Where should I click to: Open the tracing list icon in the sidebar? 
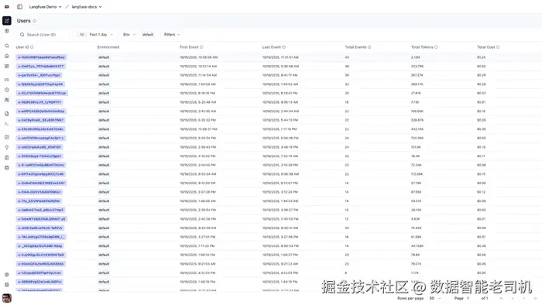pos(6,80)
